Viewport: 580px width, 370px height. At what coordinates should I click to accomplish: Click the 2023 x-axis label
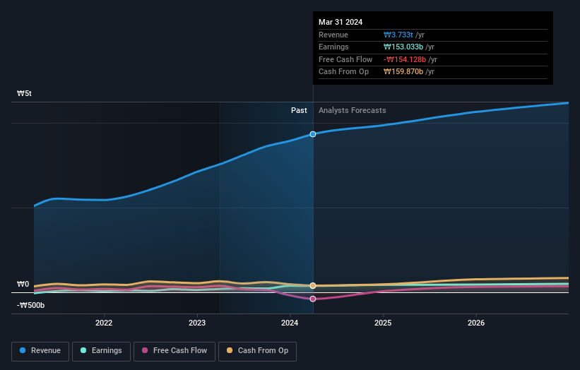click(197, 323)
